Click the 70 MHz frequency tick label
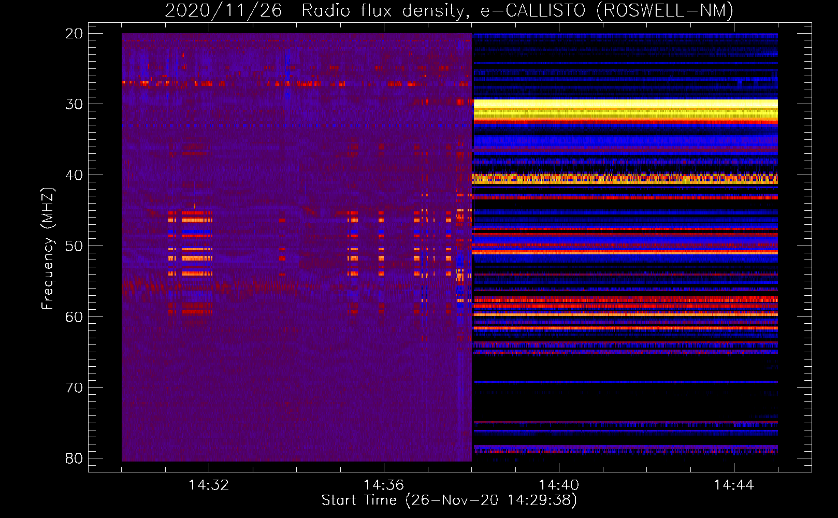This screenshot has width=838, height=518. click(x=74, y=388)
